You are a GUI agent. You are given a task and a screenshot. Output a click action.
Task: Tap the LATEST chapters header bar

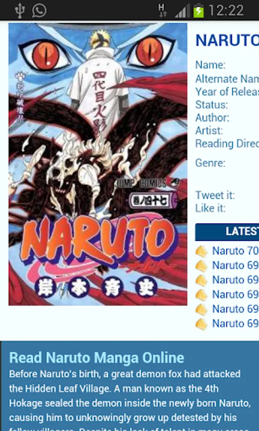click(x=227, y=232)
